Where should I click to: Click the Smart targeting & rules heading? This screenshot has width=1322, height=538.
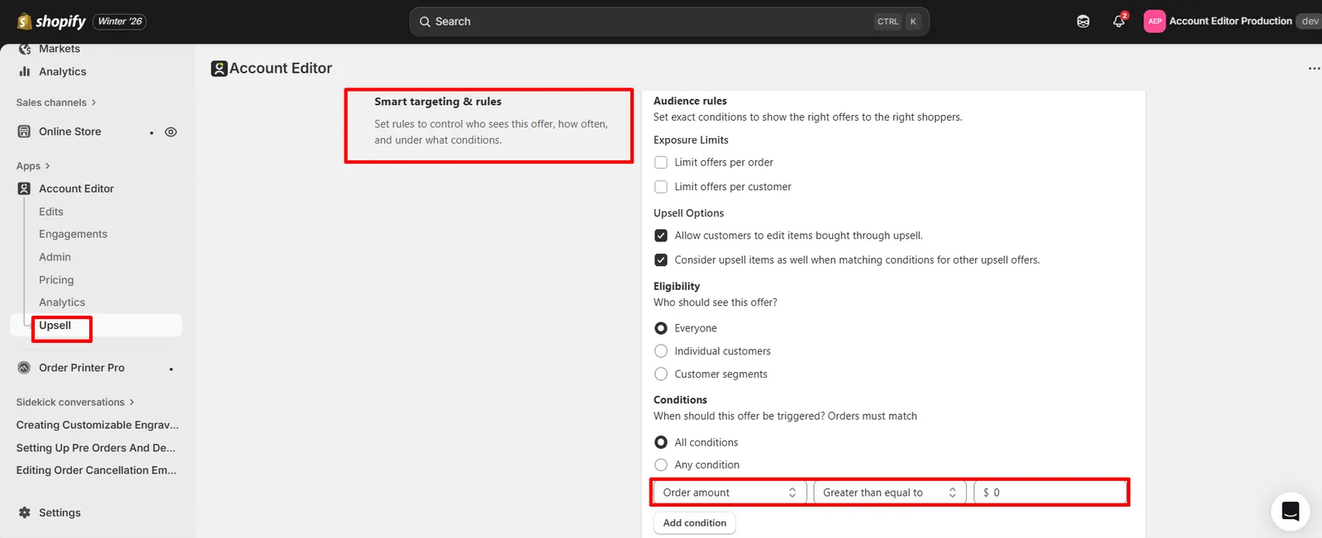pyautogui.click(x=438, y=102)
